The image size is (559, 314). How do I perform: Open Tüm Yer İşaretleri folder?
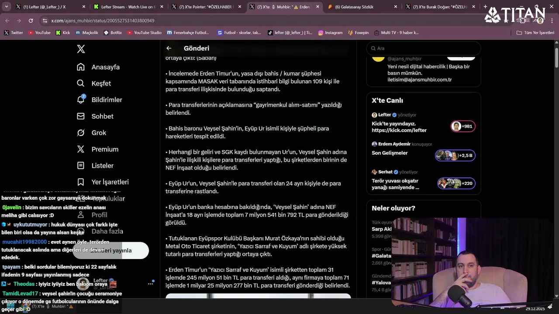535,33
